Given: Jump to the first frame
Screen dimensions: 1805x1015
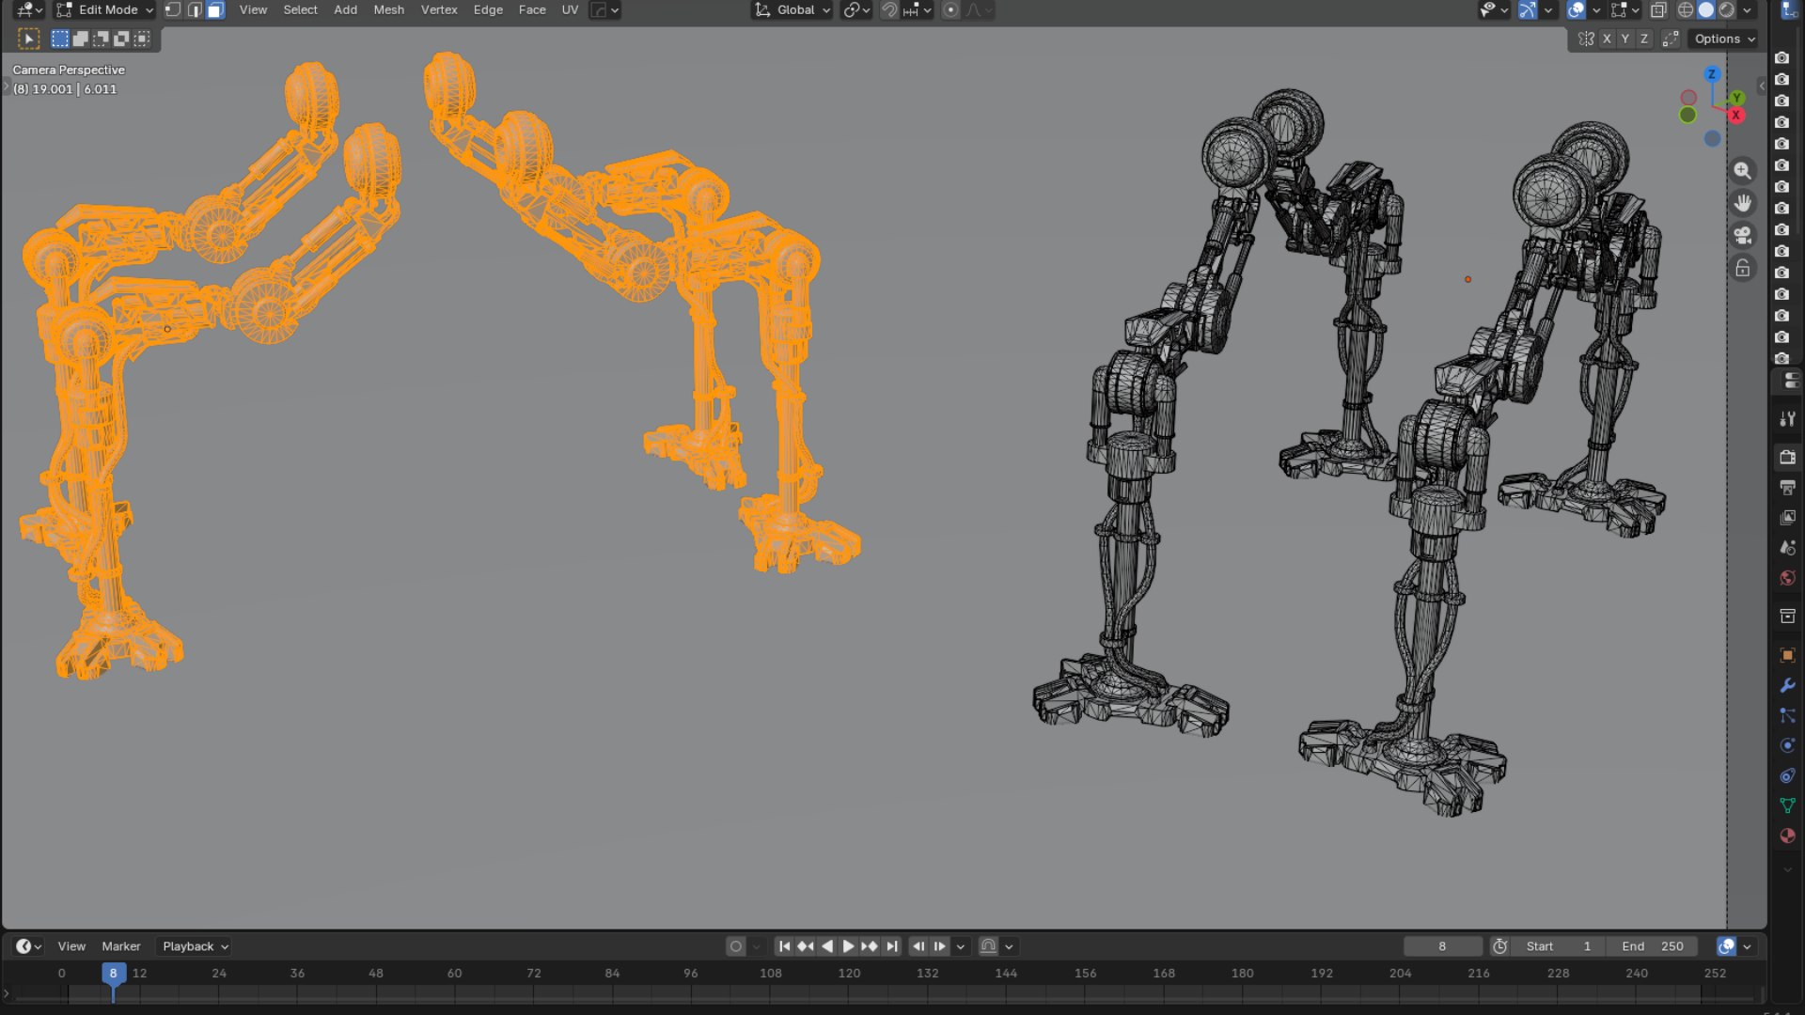Looking at the screenshot, I should point(784,946).
